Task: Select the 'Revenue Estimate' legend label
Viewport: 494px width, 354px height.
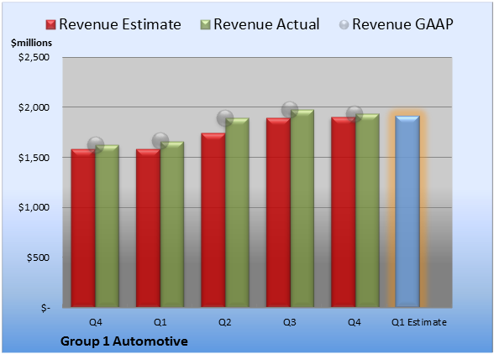Action: click(120, 24)
